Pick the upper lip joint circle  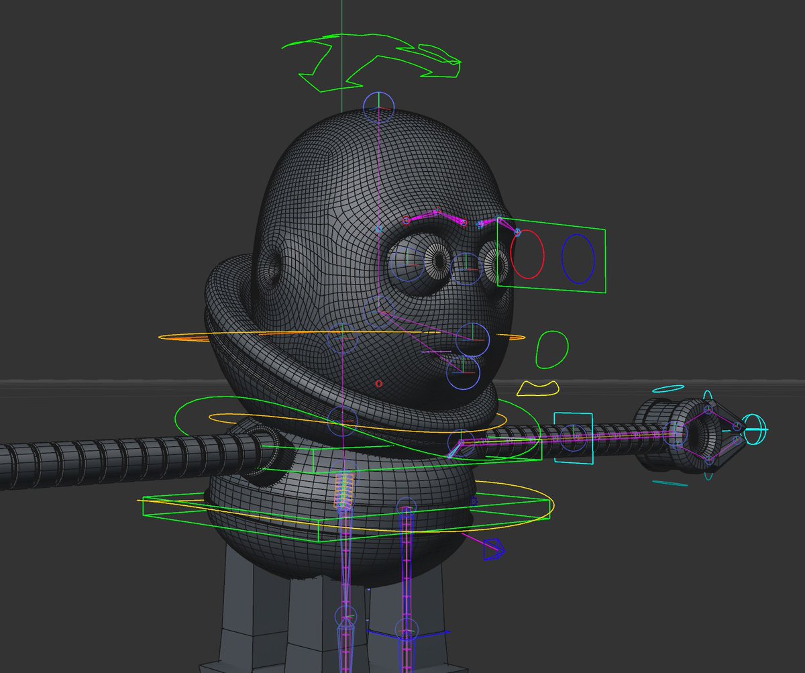(472, 340)
